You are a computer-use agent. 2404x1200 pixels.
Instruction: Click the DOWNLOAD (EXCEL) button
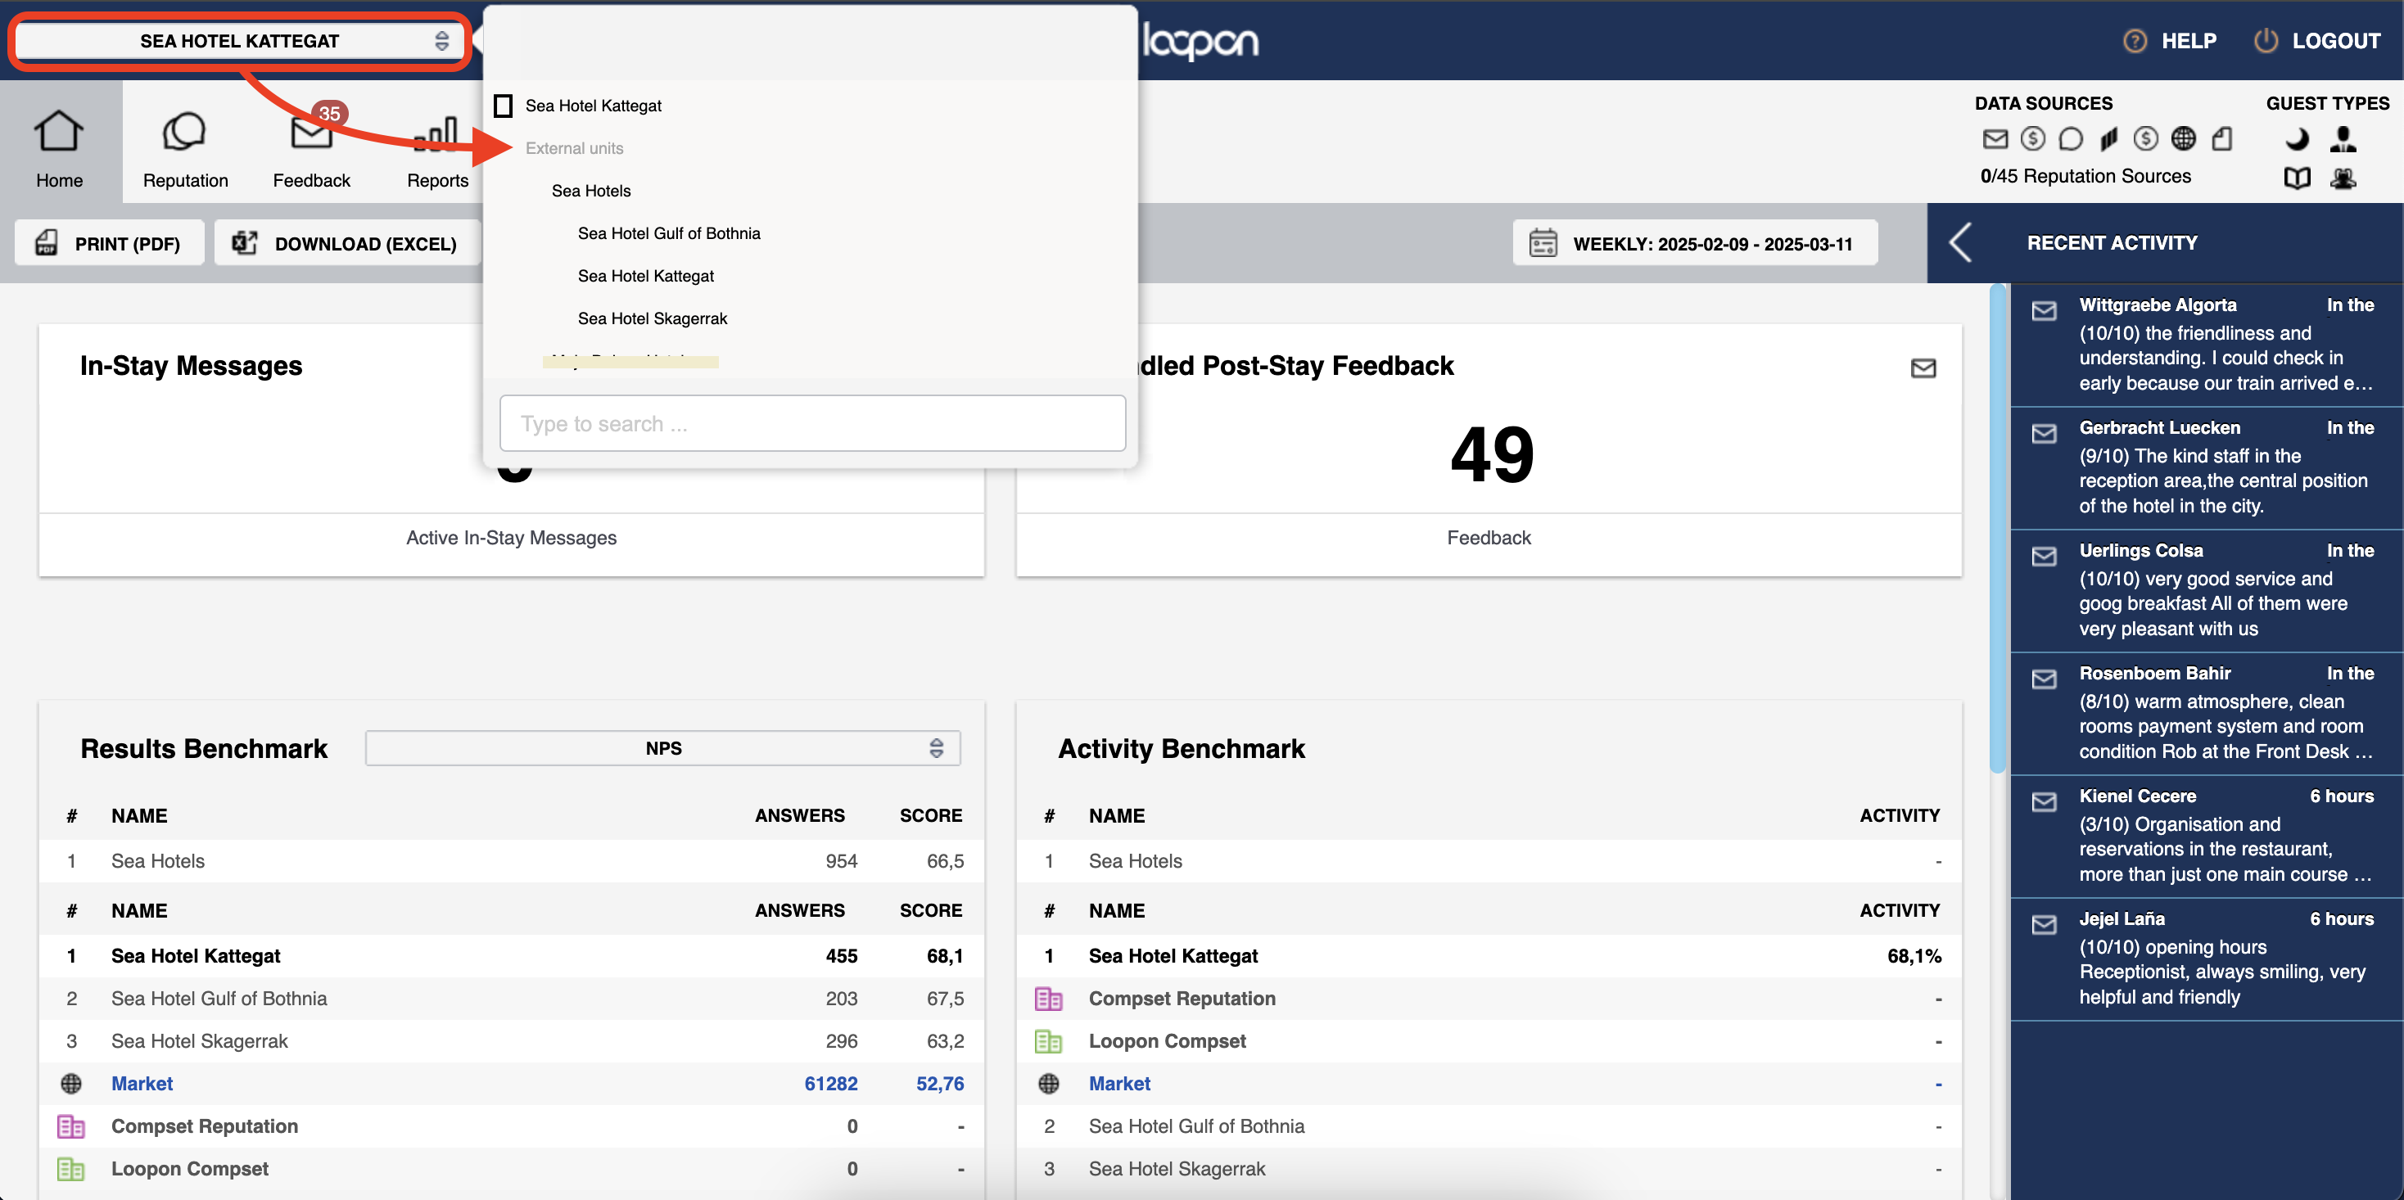click(347, 242)
